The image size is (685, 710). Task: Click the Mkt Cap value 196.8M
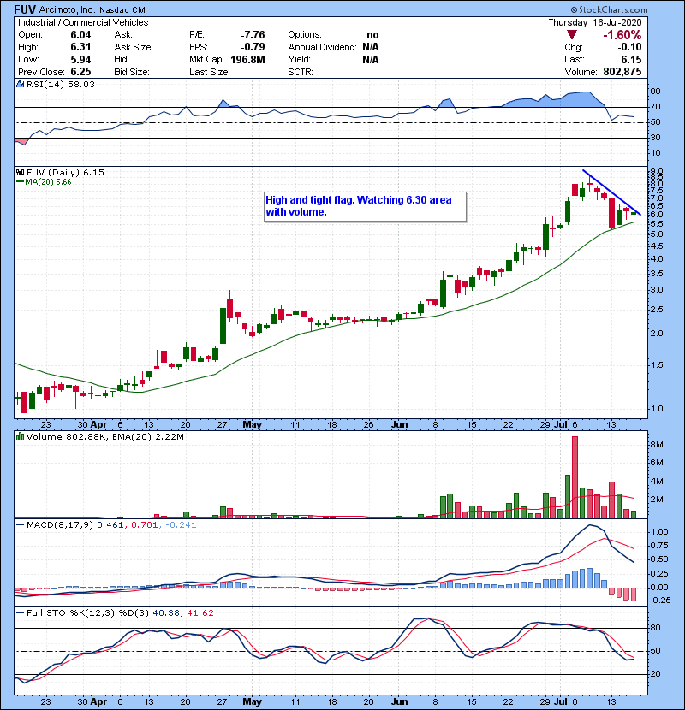[x=247, y=59]
